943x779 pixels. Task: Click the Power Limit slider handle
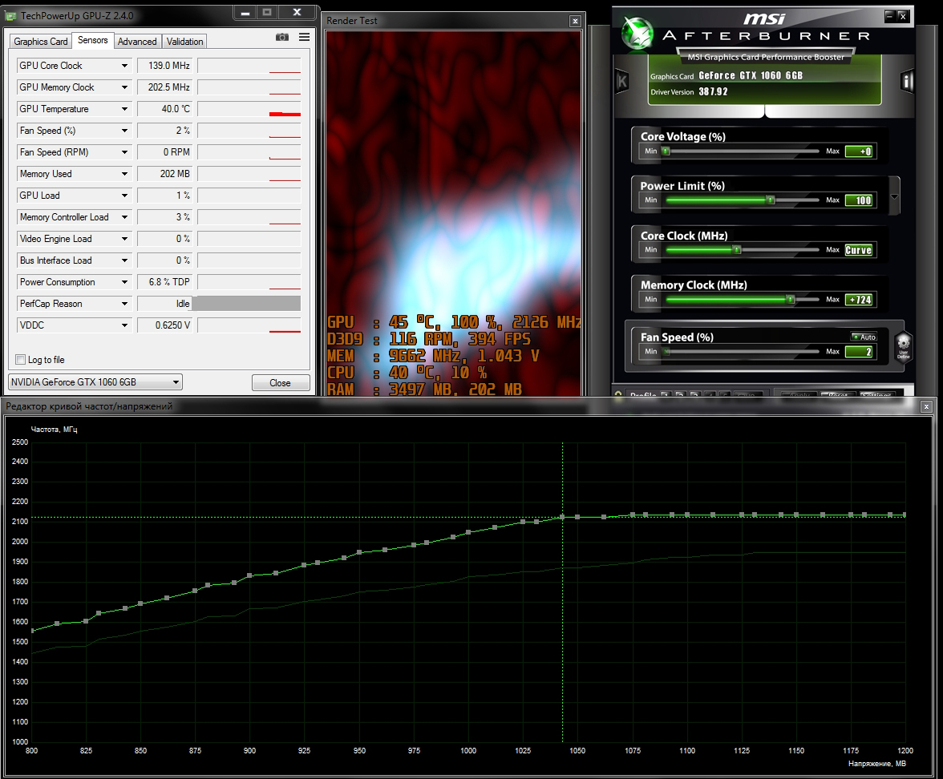point(770,200)
